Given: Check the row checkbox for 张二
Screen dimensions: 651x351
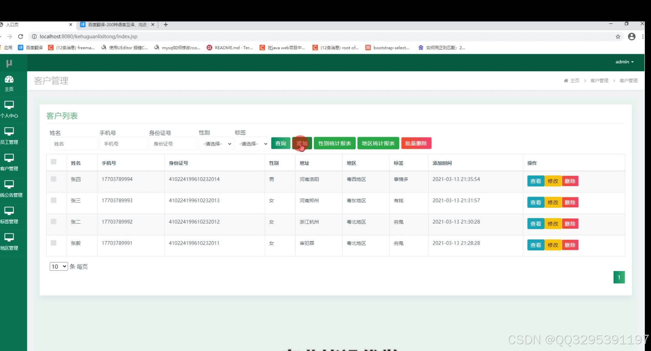Looking at the screenshot, I should [54, 222].
